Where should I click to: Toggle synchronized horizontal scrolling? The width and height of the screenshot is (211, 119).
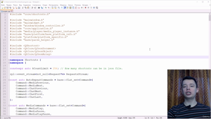55,8
